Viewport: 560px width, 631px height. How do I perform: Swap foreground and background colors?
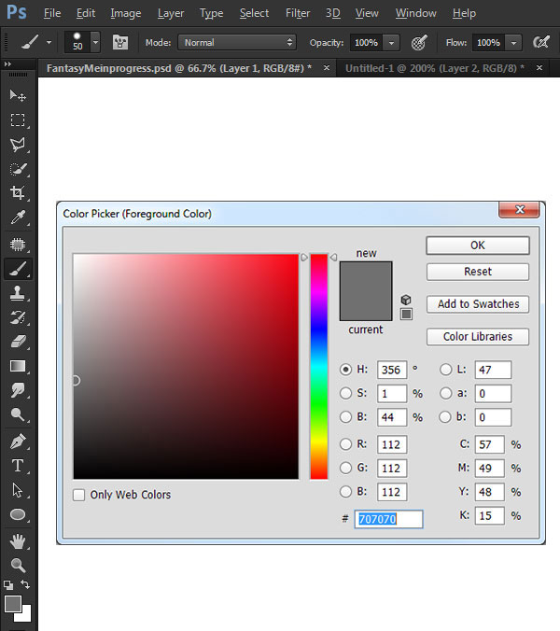coord(25,584)
